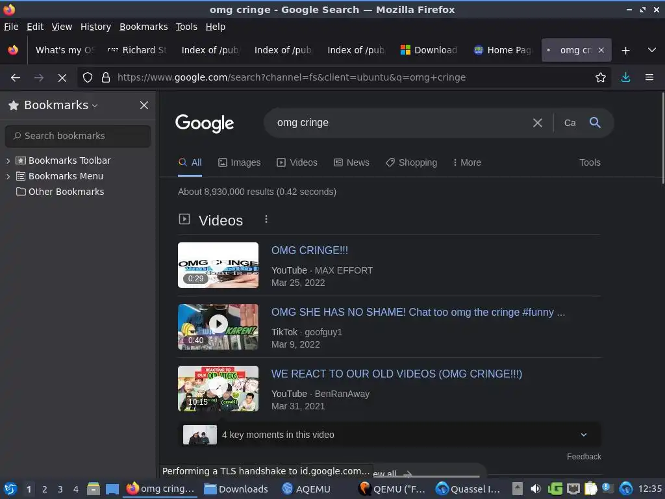Bookmark this page with the star icon
The height and width of the screenshot is (499, 665).
(x=601, y=77)
